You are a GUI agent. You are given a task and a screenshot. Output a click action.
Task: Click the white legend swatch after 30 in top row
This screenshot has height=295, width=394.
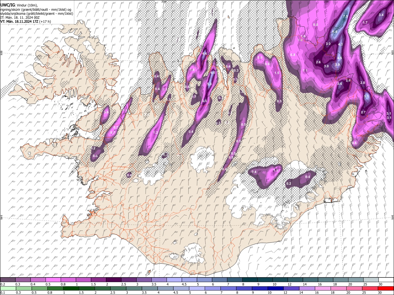[x=386, y=280]
